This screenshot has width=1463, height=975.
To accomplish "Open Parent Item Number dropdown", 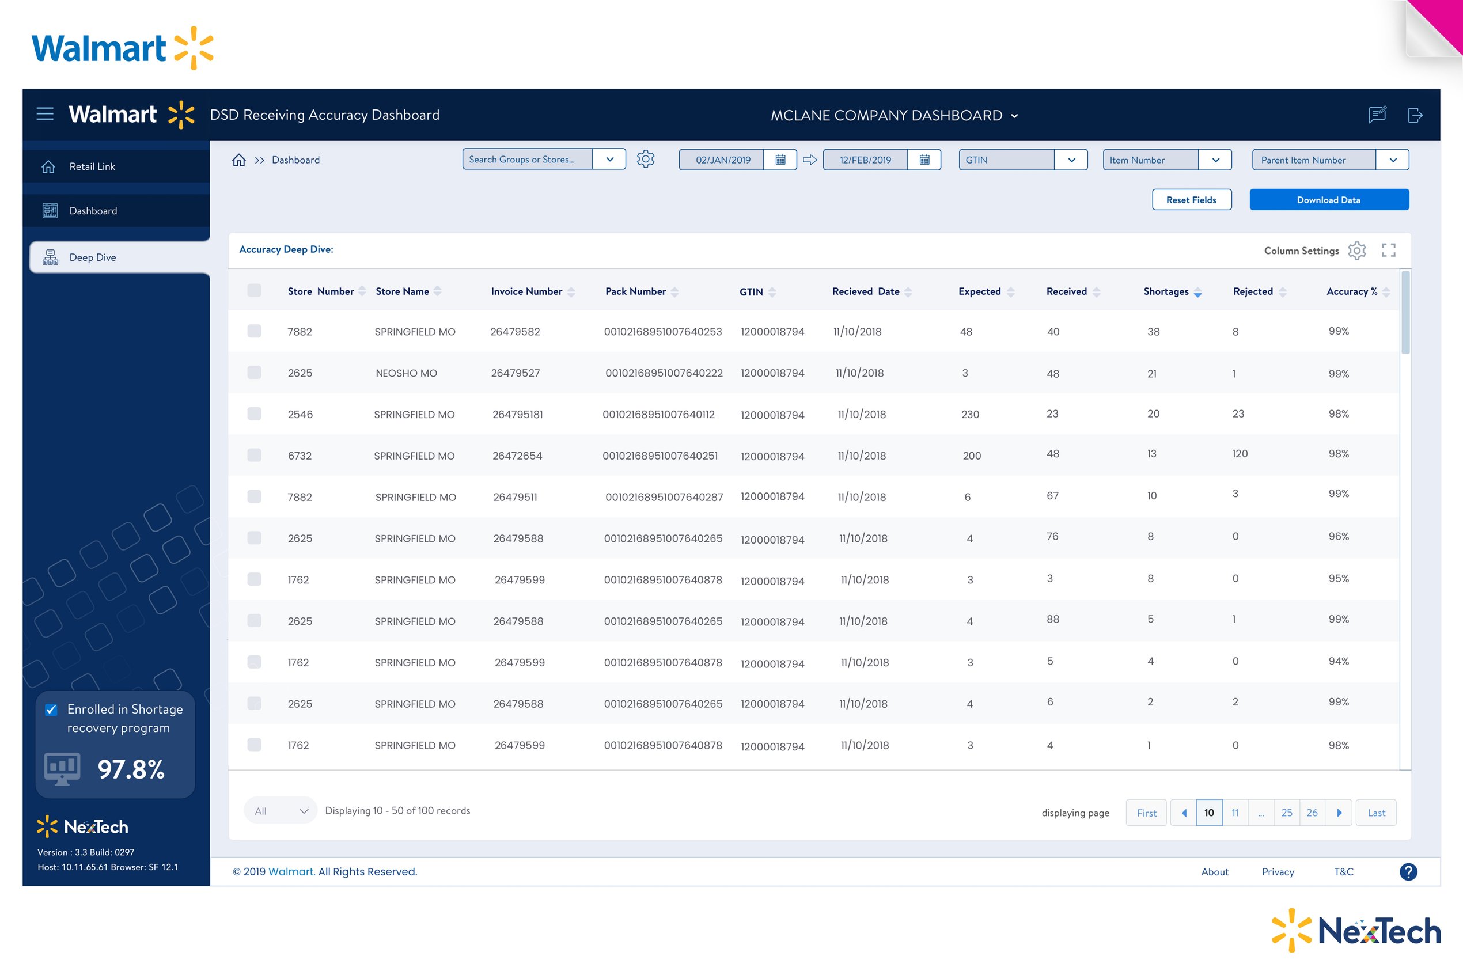I will (1393, 160).
